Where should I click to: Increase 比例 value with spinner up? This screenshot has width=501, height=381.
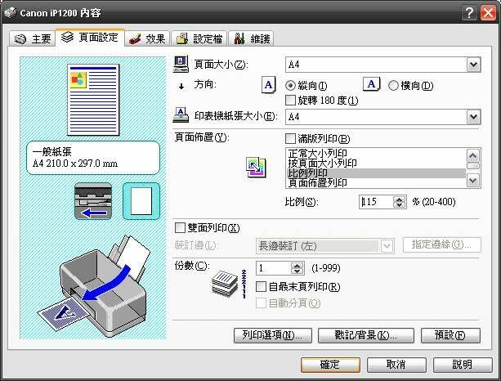(x=400, y=199)
